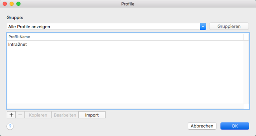Maximize the Profile window with the green button
The image size is (256, 136).
point(18,4)
